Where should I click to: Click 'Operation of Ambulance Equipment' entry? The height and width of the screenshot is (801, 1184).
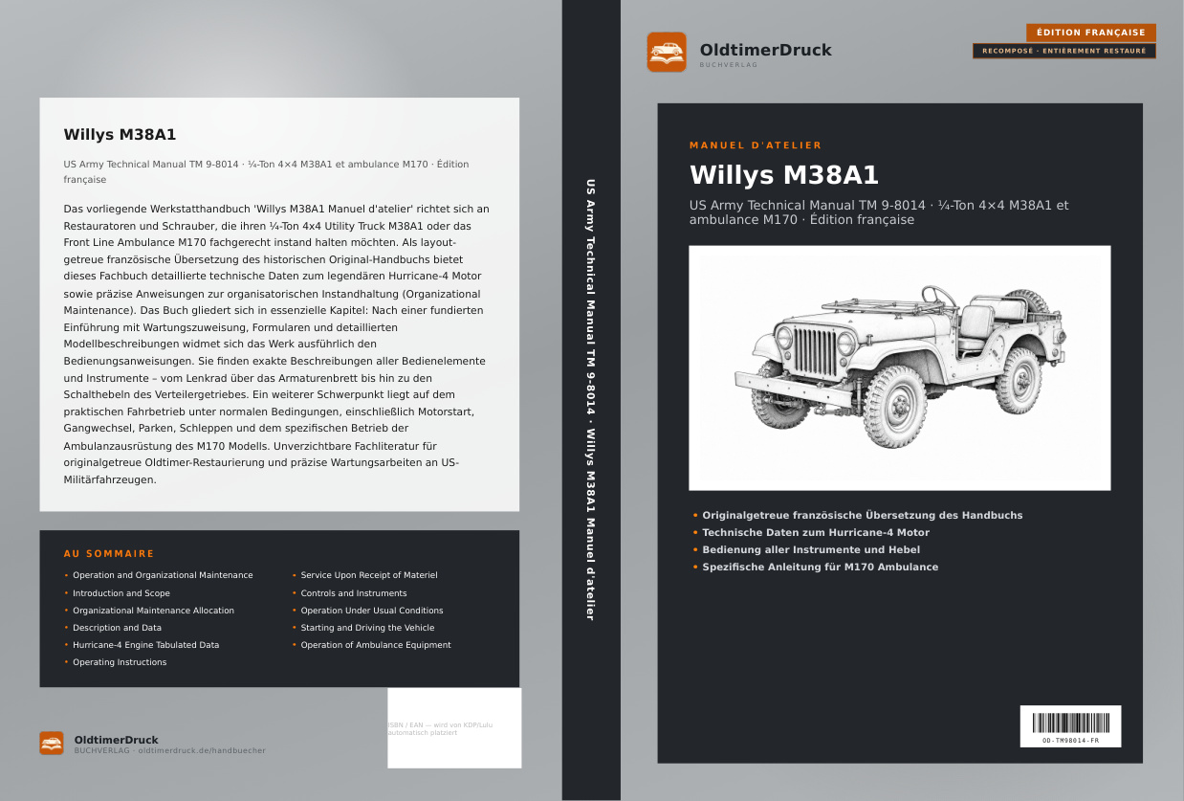[x=376, y=645]
